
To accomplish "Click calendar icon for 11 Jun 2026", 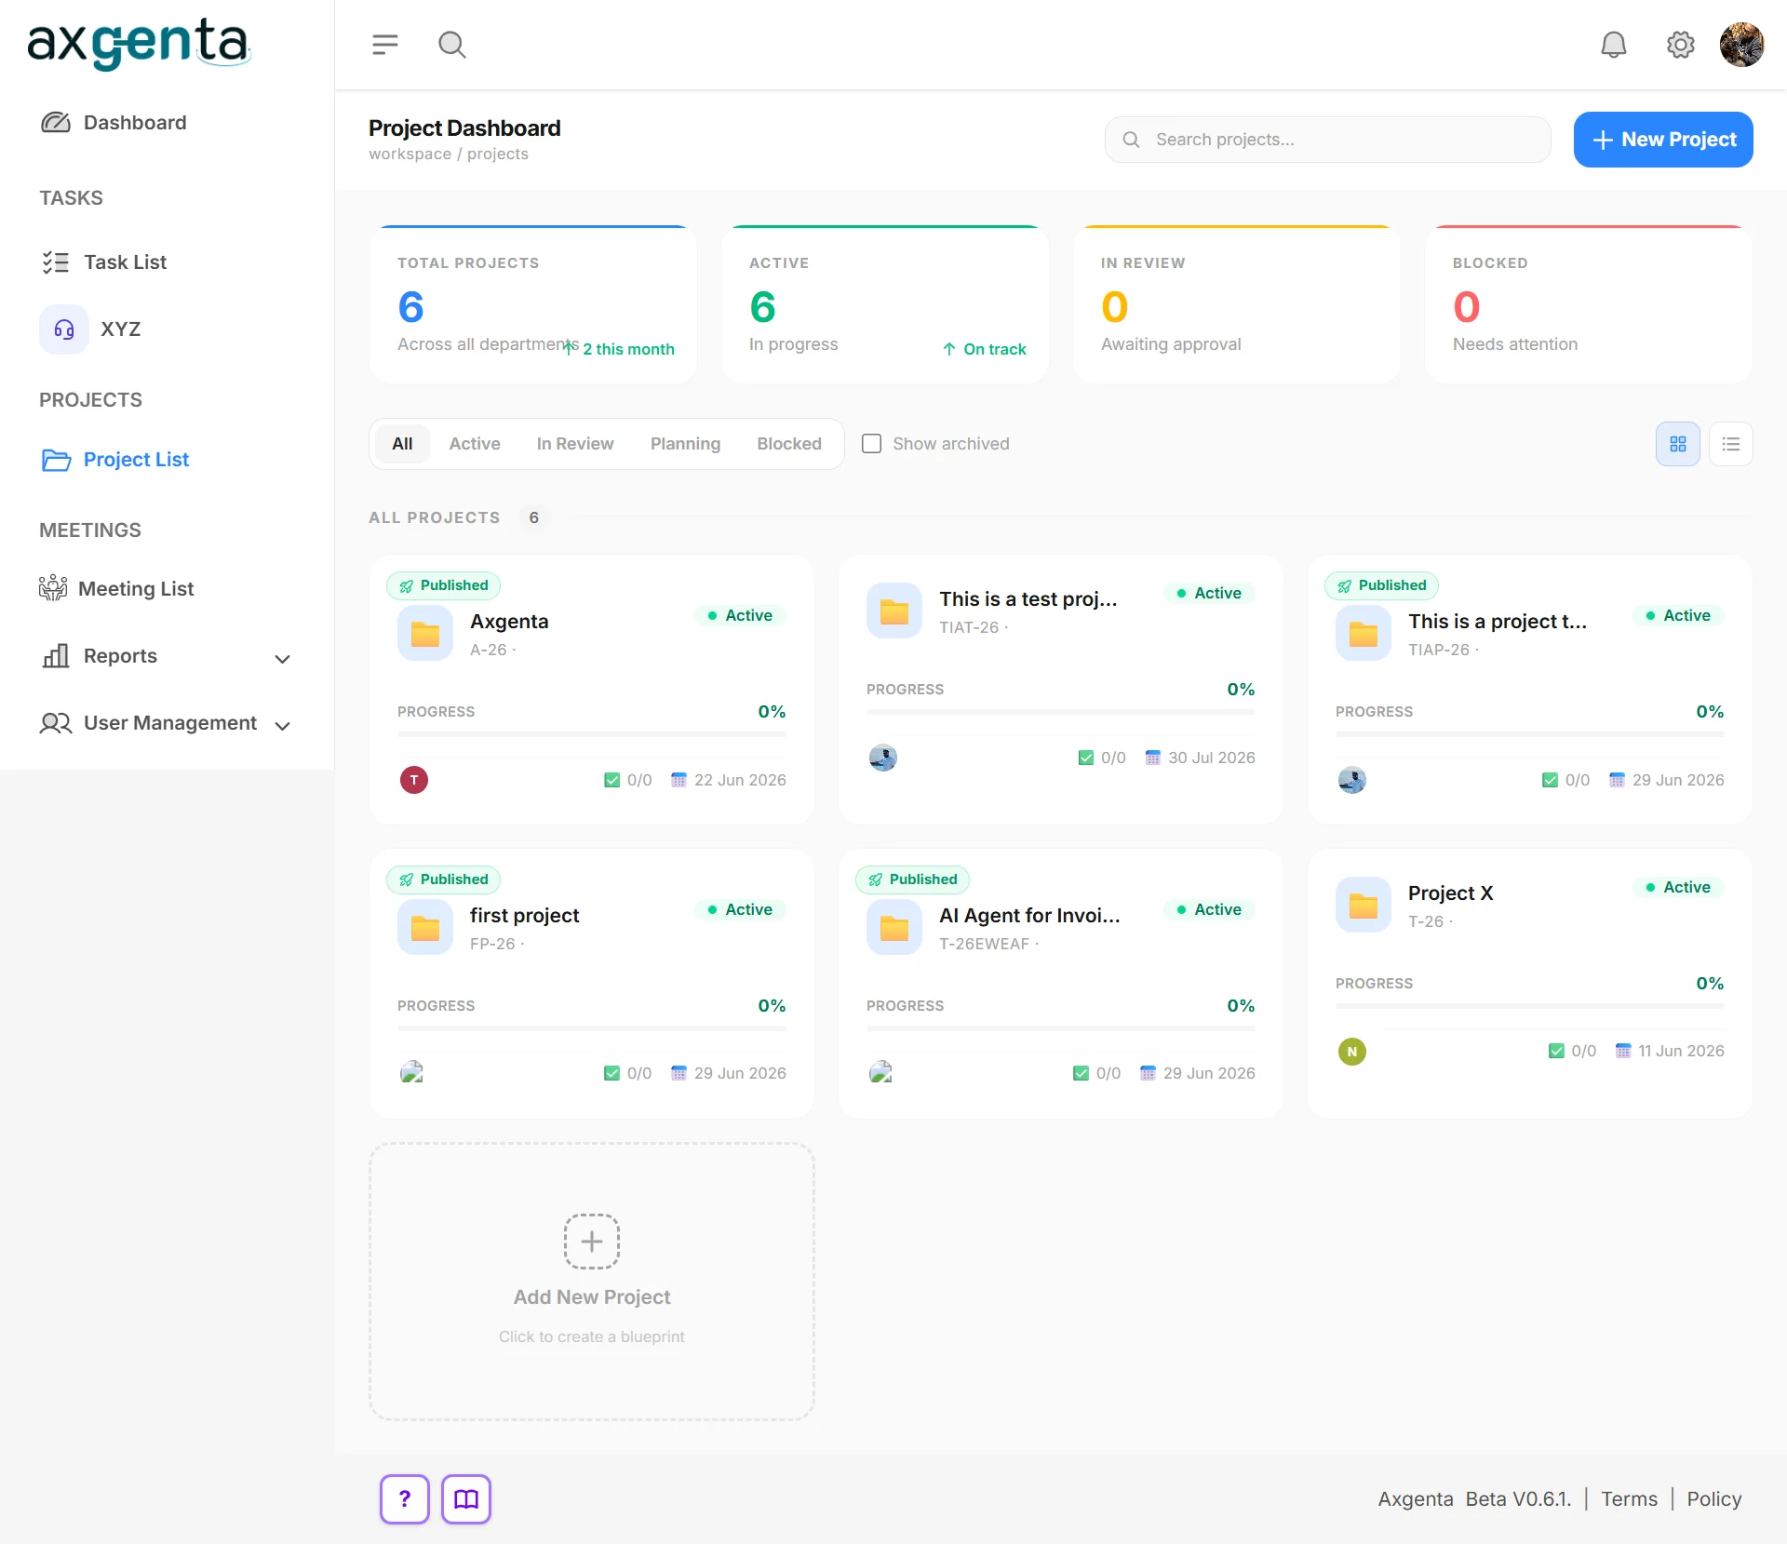I will point(1623,1051).
